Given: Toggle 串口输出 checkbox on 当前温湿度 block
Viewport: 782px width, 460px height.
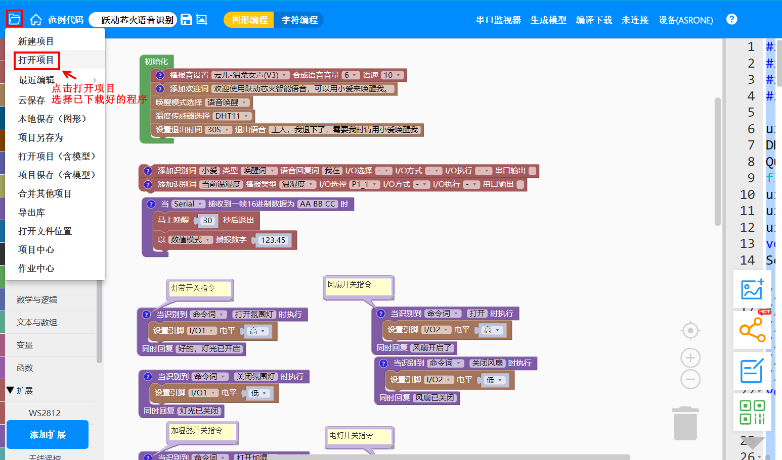Looking at the screenshot, I should pos(520,185).
